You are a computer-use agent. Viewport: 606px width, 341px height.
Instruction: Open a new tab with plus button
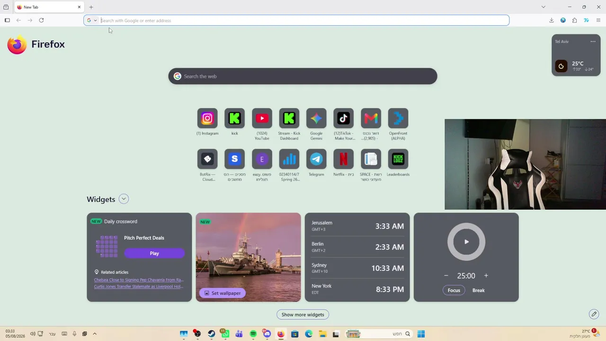coord(91,7)
